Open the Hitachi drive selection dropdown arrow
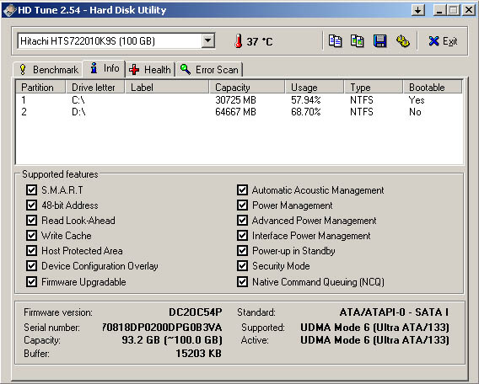 tap(207, 41)
